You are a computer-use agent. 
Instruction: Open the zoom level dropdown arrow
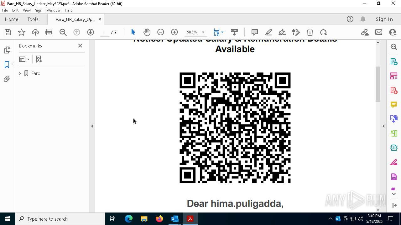tap(203, 32)
